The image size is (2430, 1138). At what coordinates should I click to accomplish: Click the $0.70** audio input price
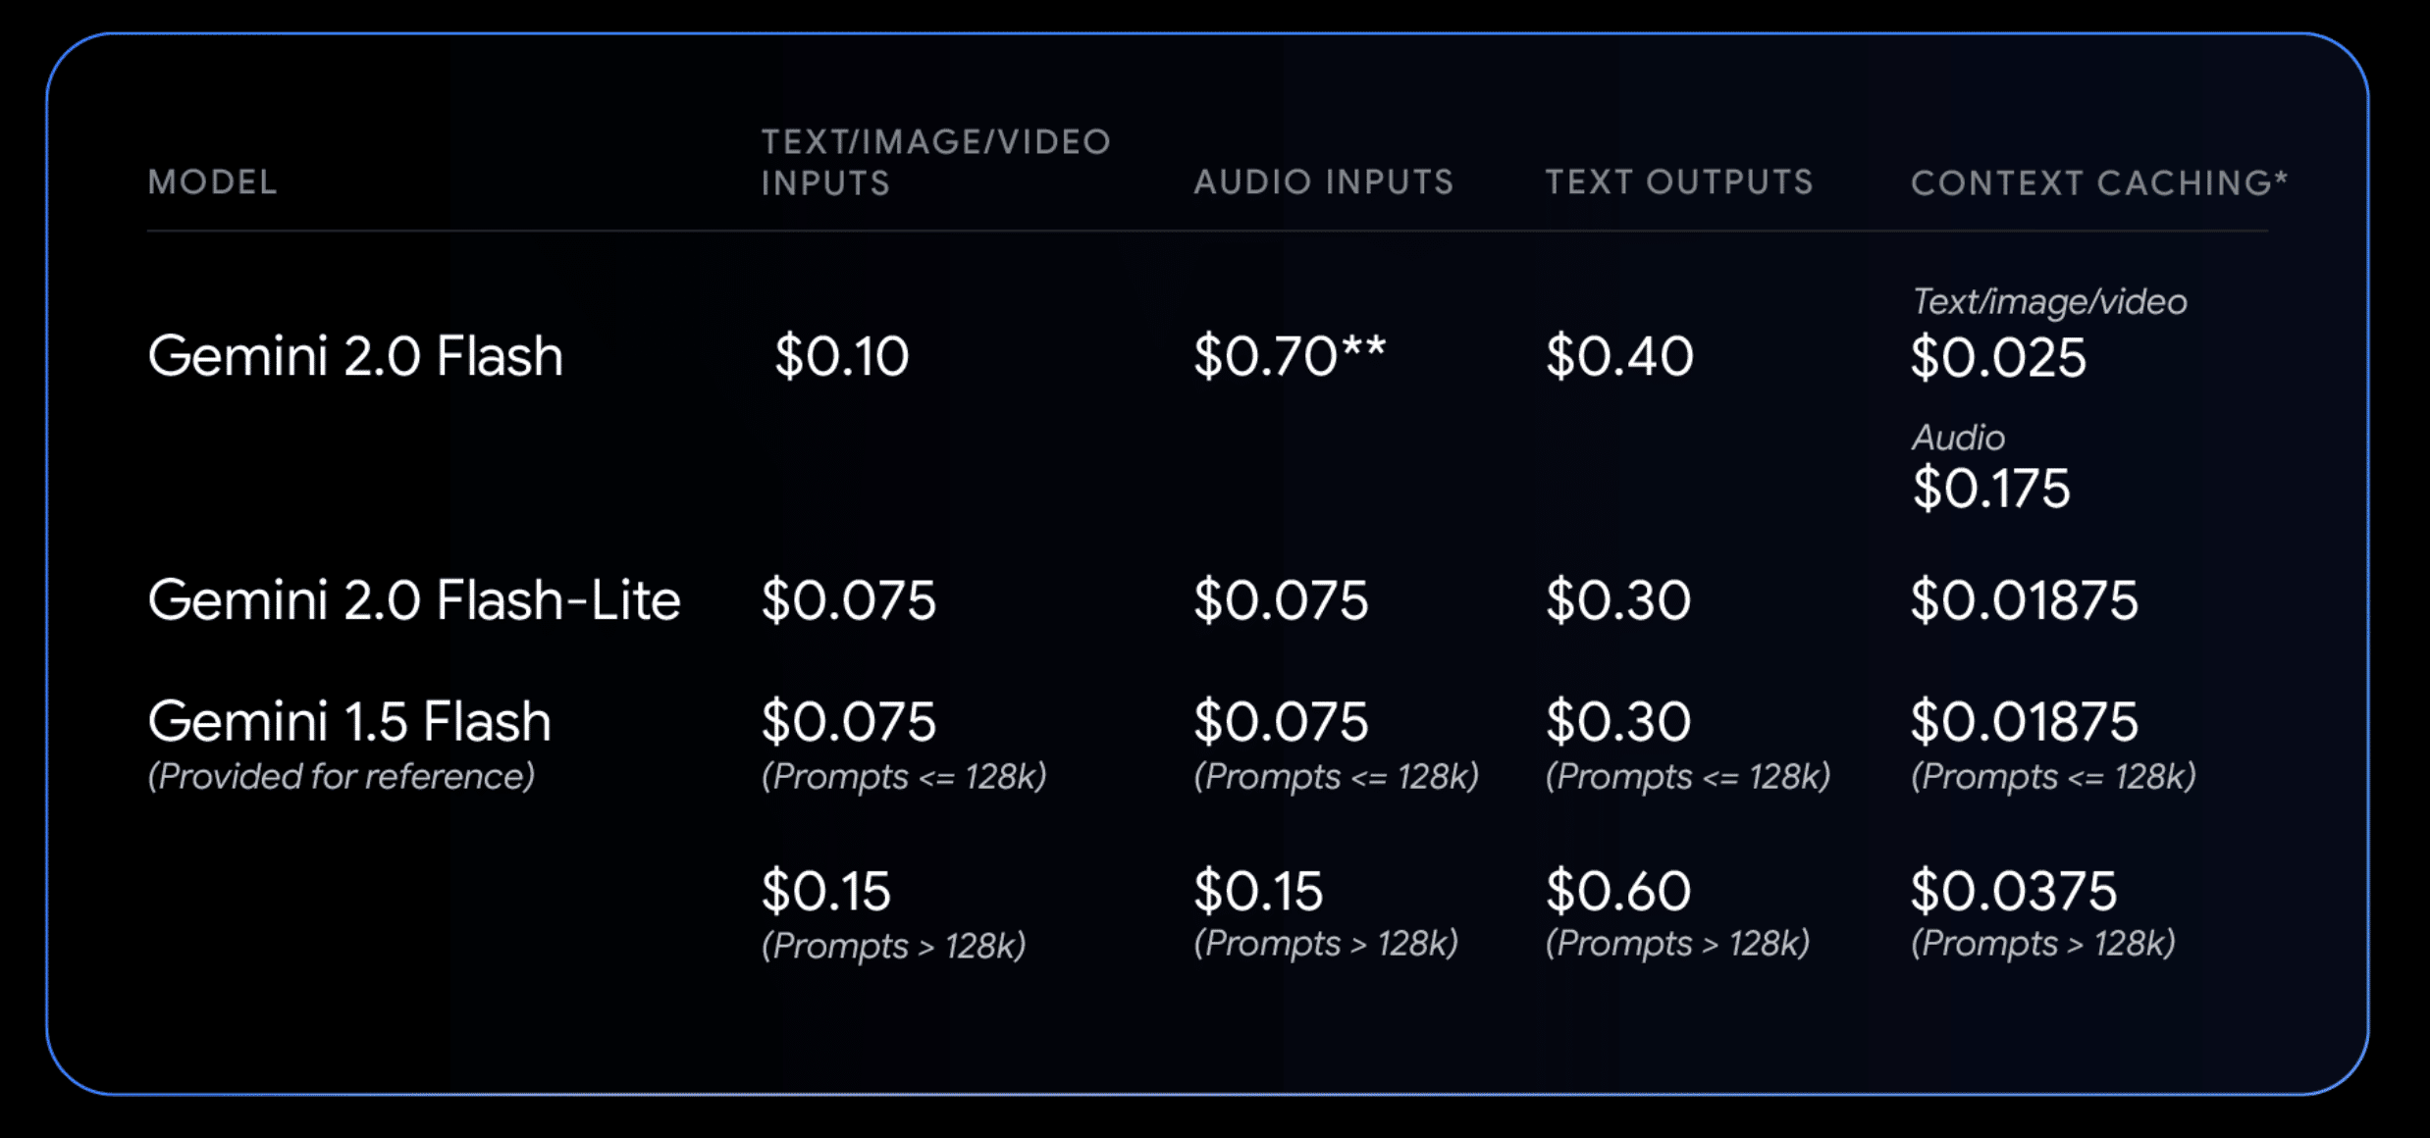click(x=1289, y=355)
